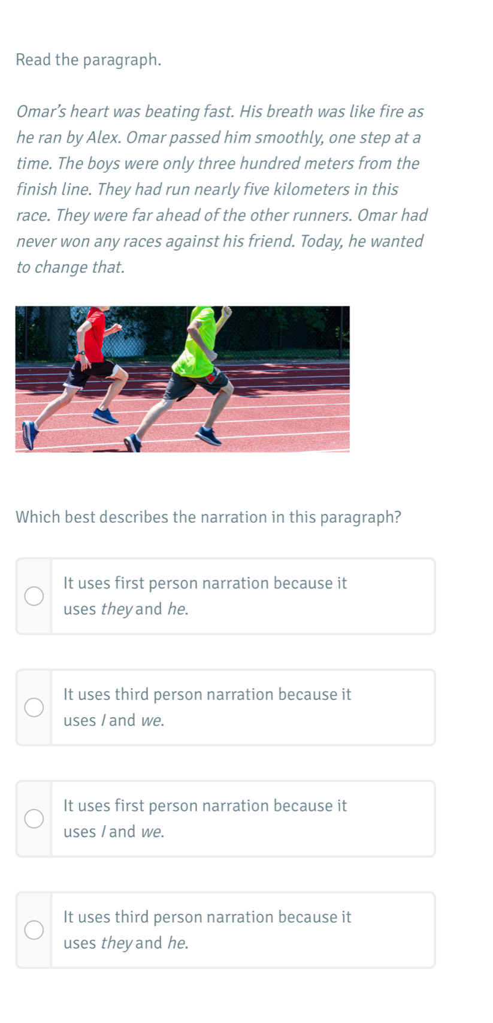Pick answer card text 'first person… uses I and we'
The height and width of the screenshot is (1023, 493).
tap(205, 819)
